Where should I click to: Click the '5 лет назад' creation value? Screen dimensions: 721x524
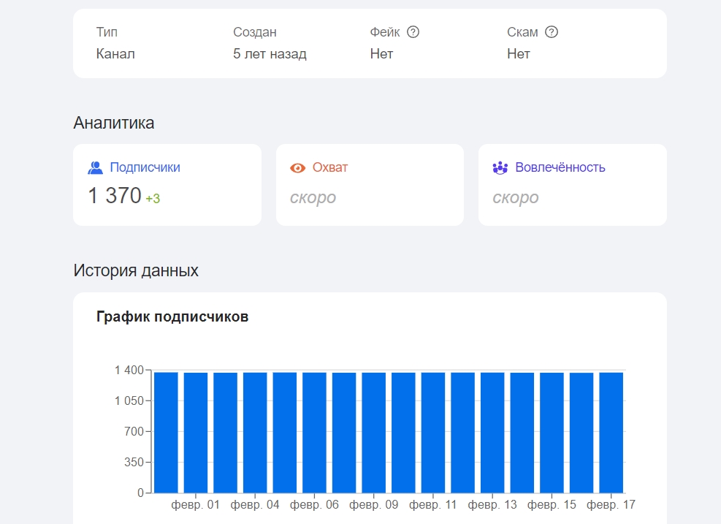point(270,54)
